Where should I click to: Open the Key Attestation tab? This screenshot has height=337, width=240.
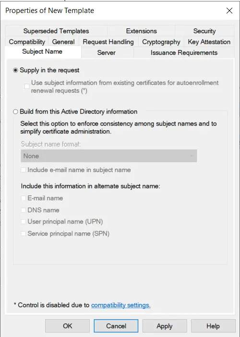click(x=209, y=42)
